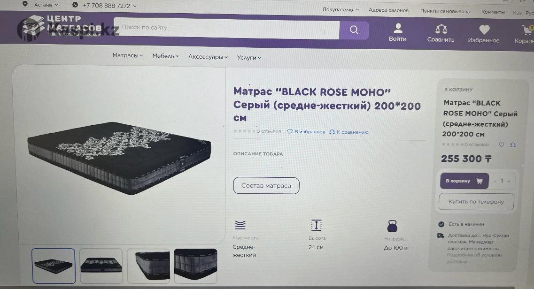Screen dimensions: 534x289
Task: Expand the Матрасы category dropdown
Action: [127, 56]
